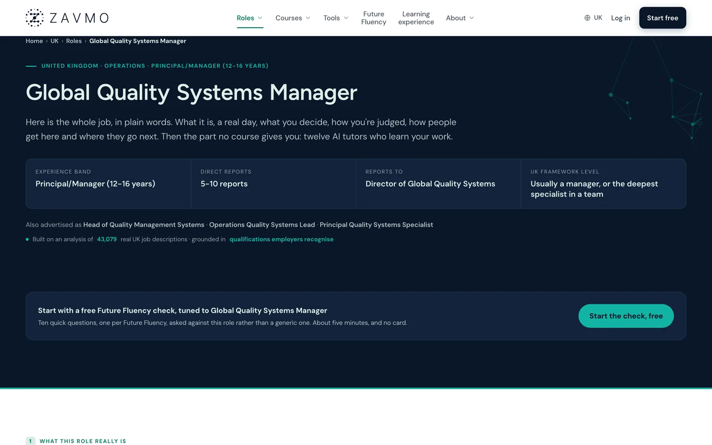Viewport: 712px width, 445px height.
Task: Open qualifications employers recognise link
Action: tap(281, 239)
